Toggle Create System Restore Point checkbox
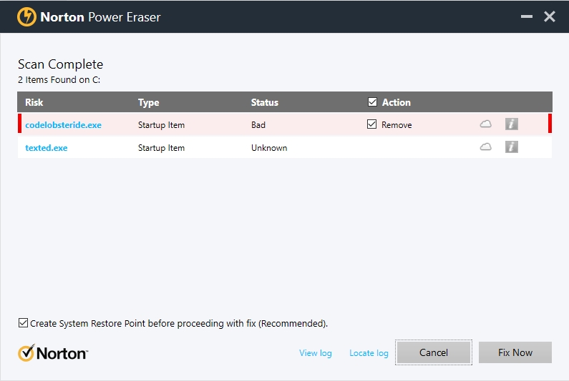Viewport: 569px width, 381px height. click(x=23, y=322)
